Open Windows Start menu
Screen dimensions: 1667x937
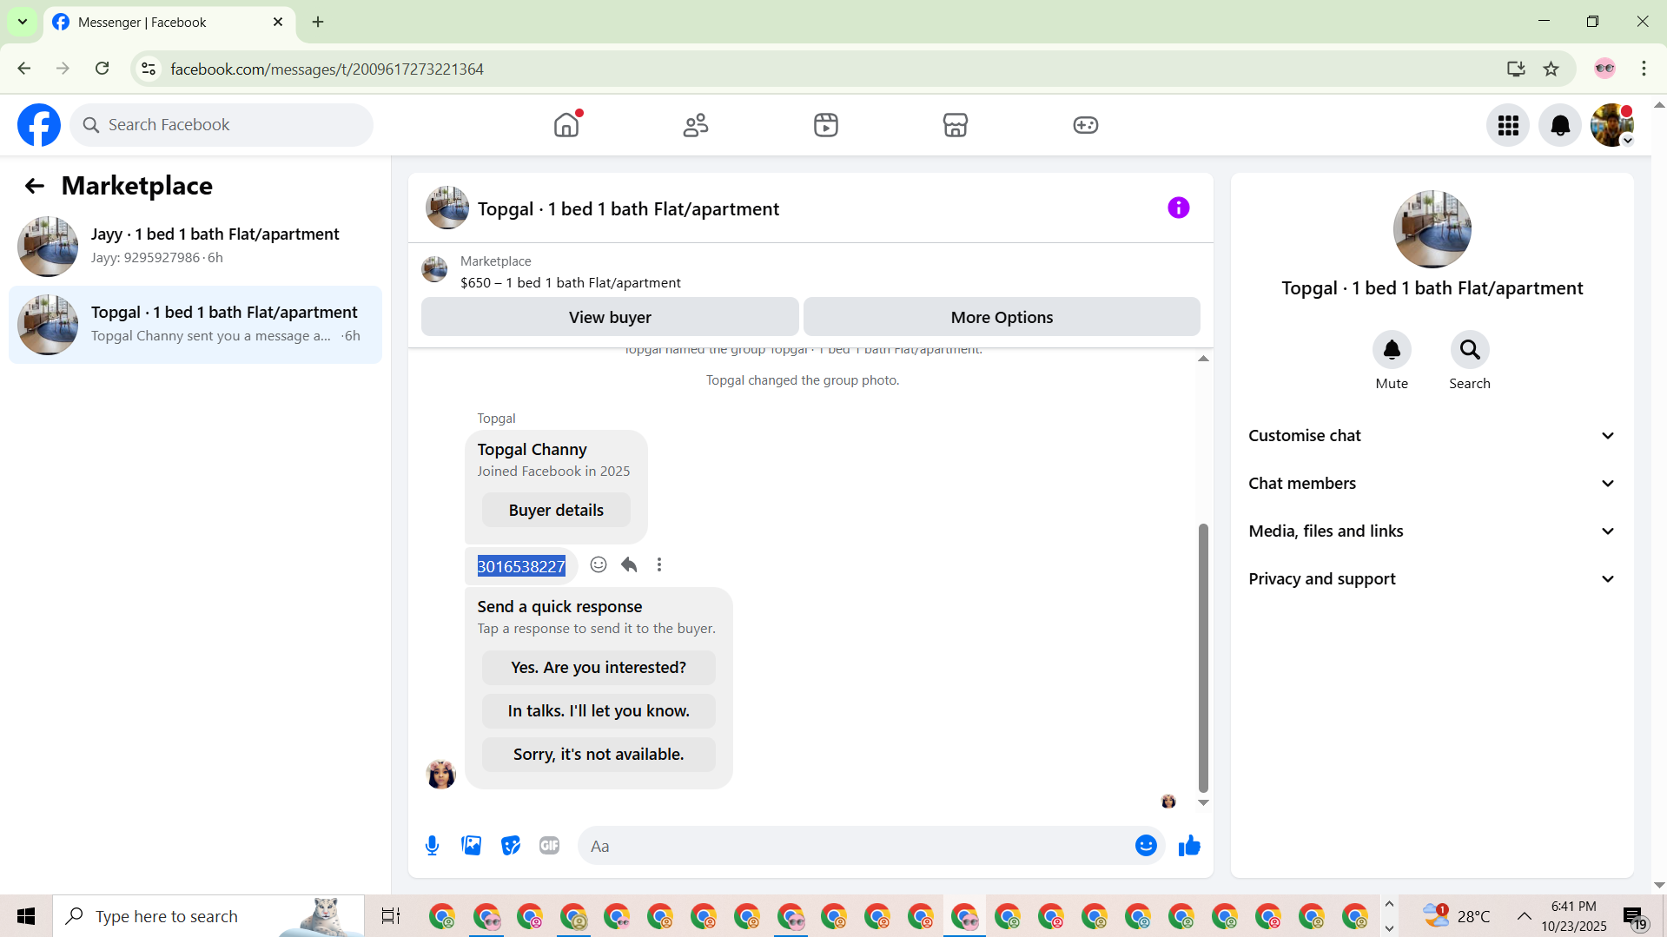coord(26,916)
